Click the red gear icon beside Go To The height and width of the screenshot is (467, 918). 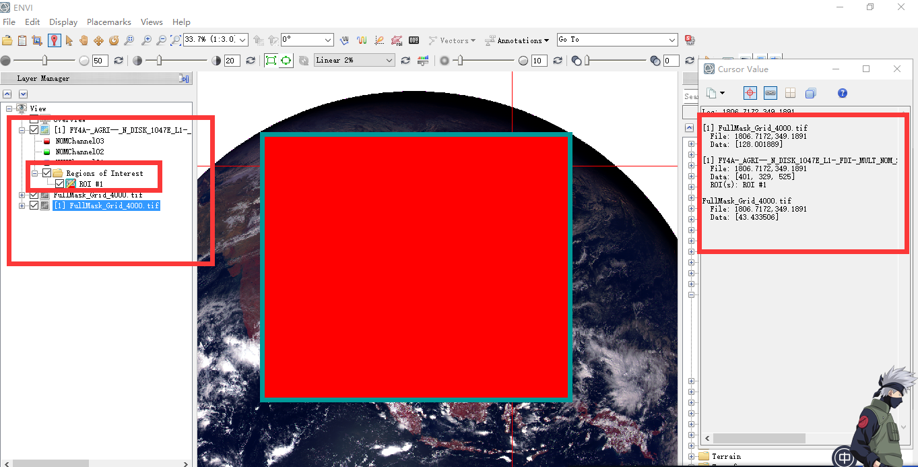tap(690, 40)
